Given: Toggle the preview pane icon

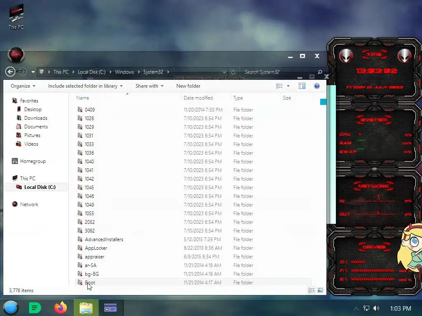Looking at the screenshot, I should click(x=302, y=86).
